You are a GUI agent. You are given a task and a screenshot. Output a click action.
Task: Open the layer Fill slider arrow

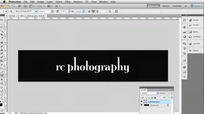pyautogui.click(x=172, y=98)
